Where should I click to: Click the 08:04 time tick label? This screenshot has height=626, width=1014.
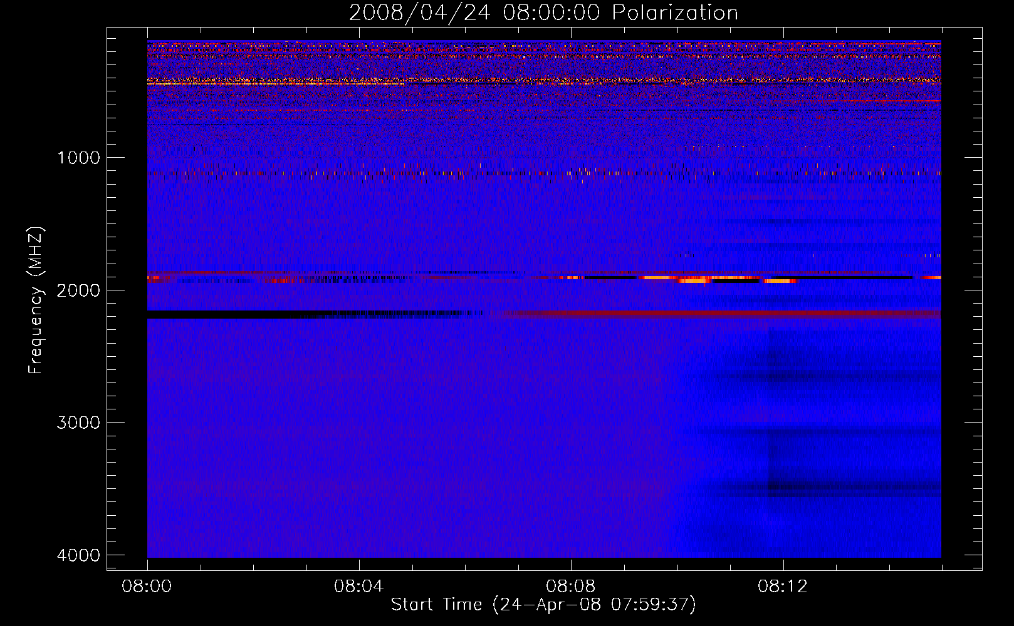359,587
